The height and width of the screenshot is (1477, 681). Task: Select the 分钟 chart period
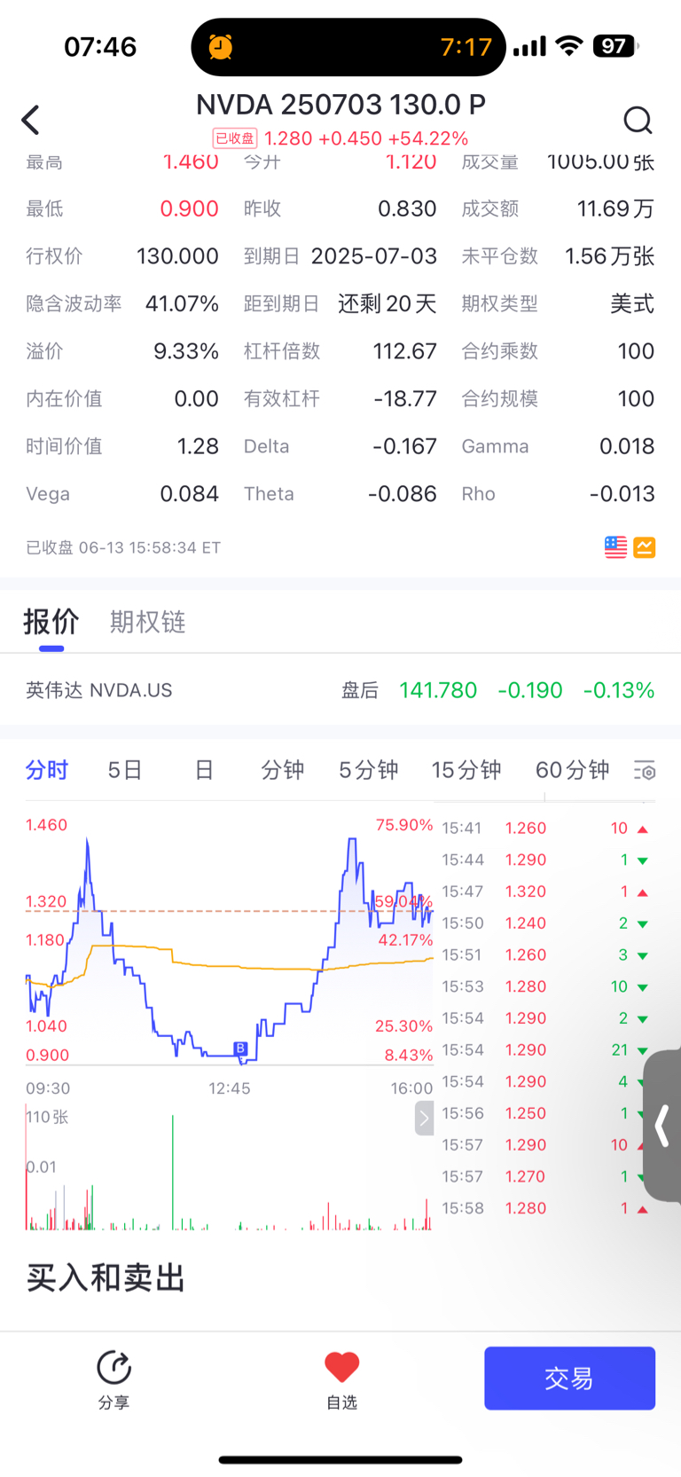(x=283, y=770)
